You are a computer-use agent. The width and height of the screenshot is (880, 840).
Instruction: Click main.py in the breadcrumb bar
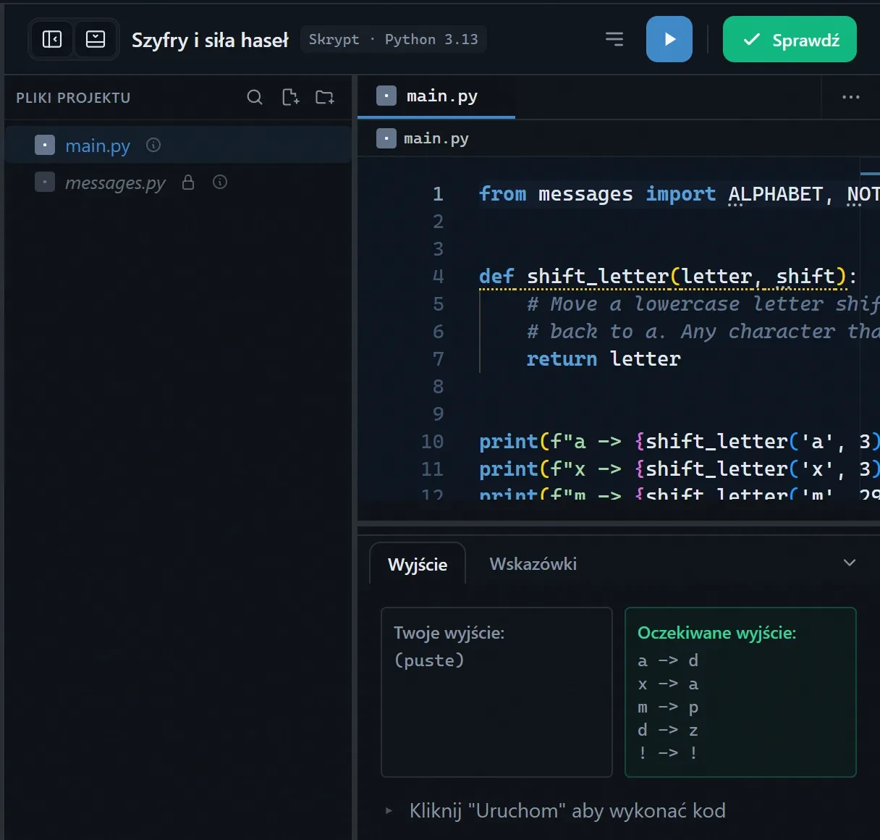point(436,138)
